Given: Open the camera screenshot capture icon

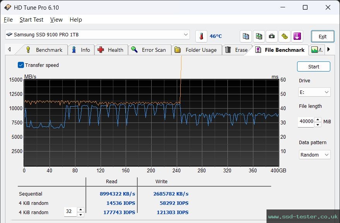Looking at the screenshot, I should pyautogui.click(x=272, y=36).
